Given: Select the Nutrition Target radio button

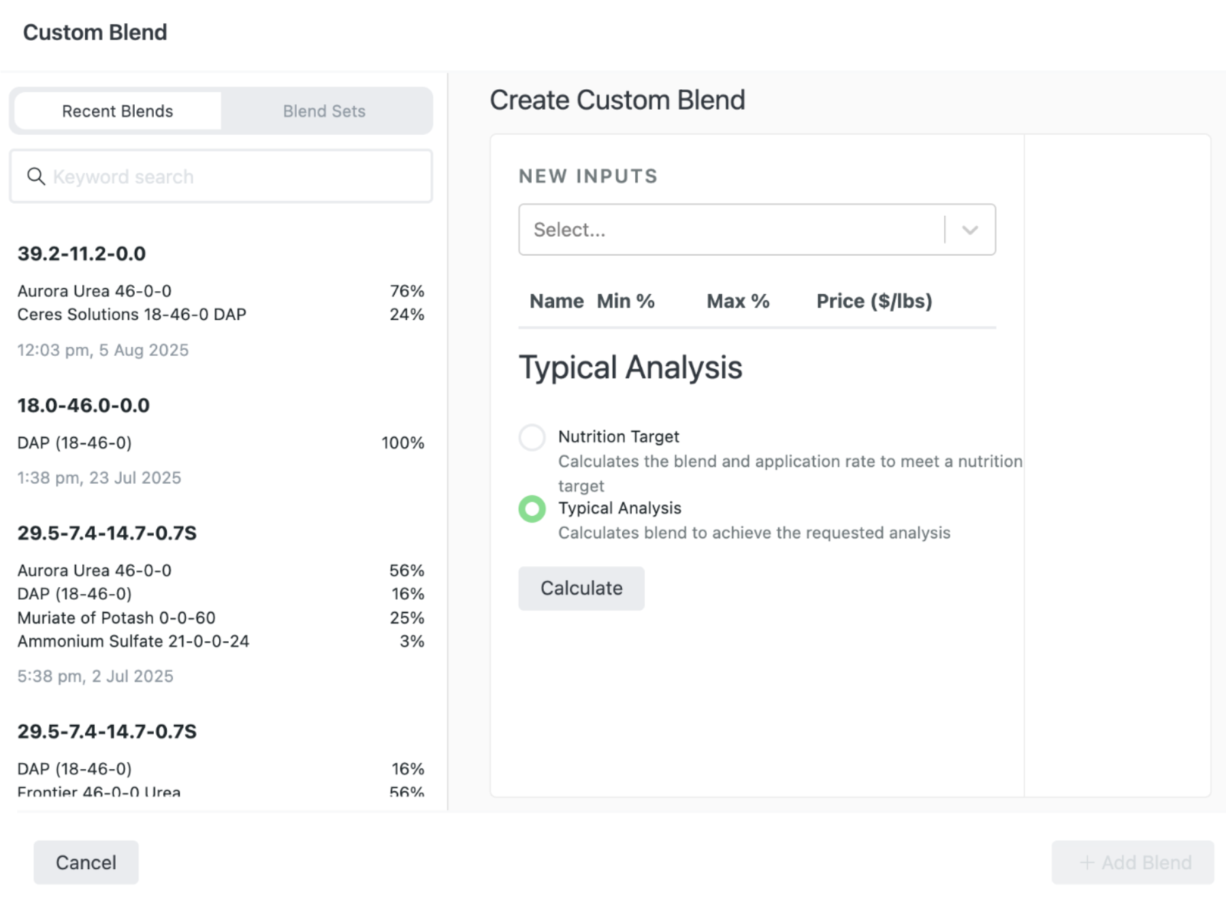Looking at the screenshot, I should click(532, 437).
